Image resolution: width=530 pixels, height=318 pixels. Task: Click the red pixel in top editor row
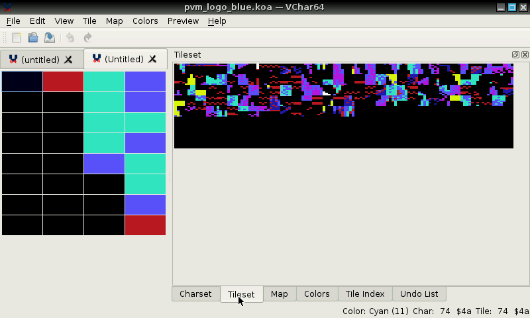tap(63, 81)
